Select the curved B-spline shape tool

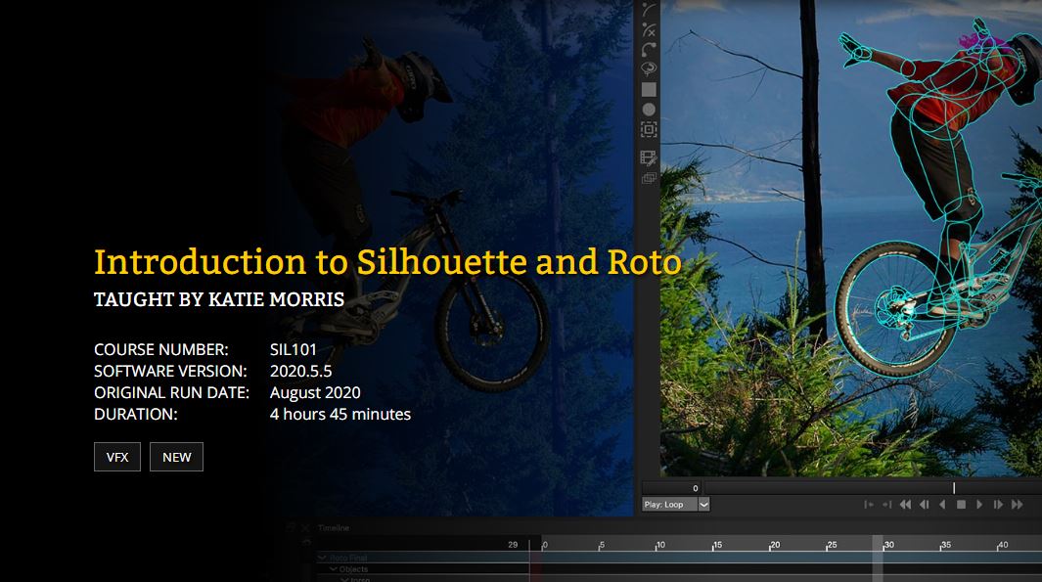click(649, 49)
